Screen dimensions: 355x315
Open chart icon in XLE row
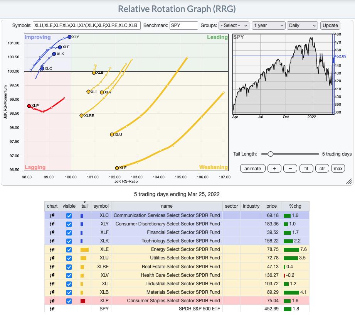point(52,249)
